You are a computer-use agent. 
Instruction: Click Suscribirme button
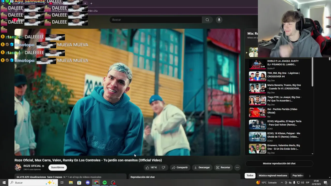58,167
